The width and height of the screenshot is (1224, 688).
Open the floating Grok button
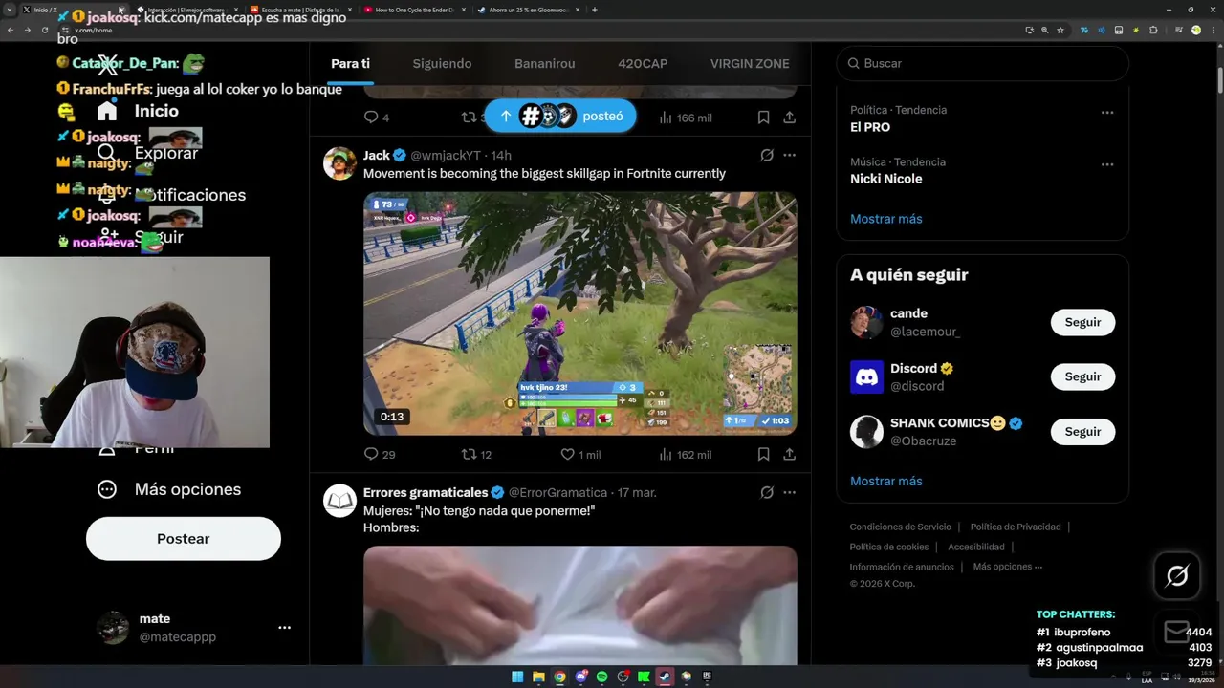click(x=1177, y=575)
